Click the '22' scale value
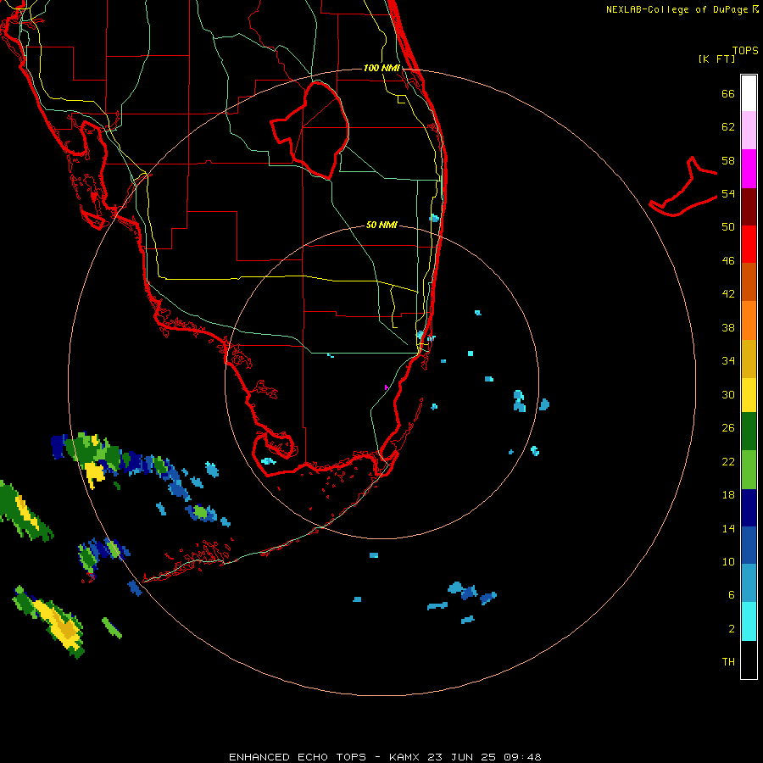The height and width of the screenshot is (763, 763). [728, 461]
